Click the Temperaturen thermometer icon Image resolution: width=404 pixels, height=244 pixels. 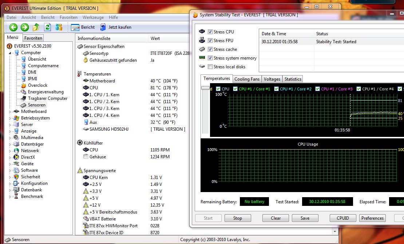click(x=80, y=74)
